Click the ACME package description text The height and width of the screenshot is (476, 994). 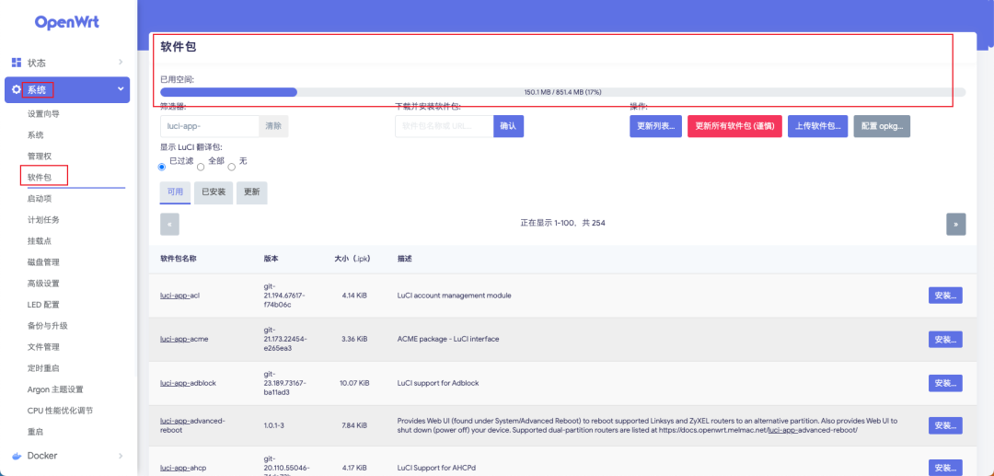[448, 339]
